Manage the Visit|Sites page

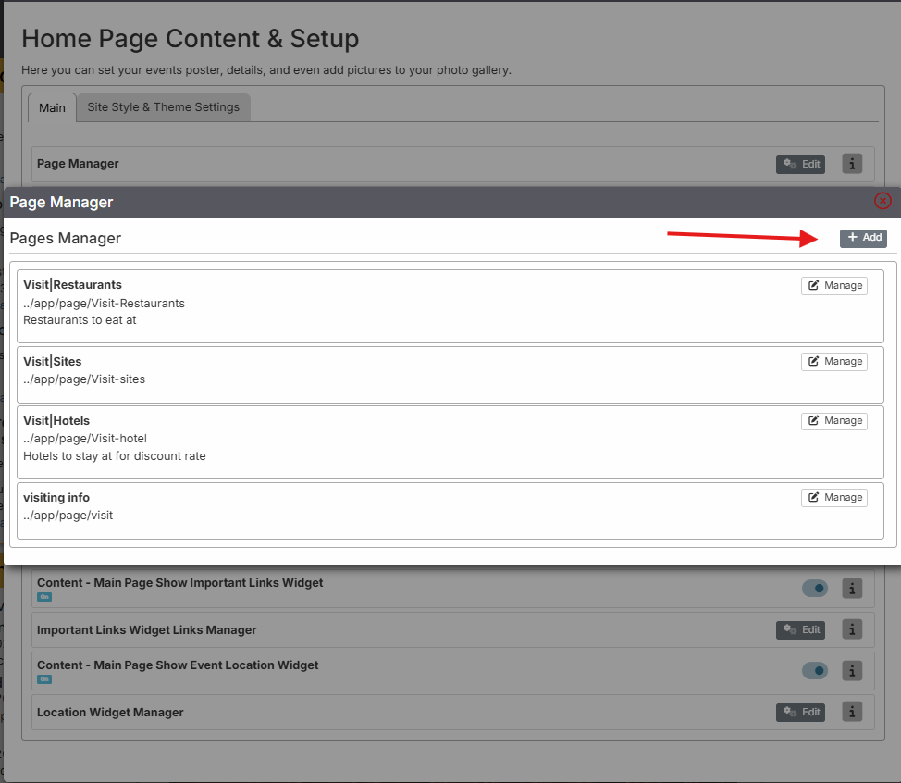(x=834, y=362)
